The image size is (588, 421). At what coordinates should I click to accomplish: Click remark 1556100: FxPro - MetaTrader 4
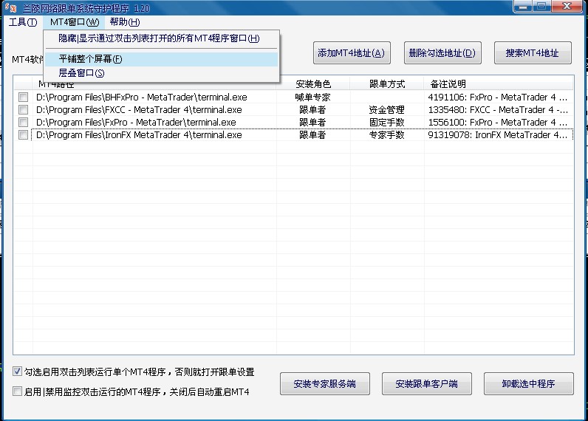[498, 122]
